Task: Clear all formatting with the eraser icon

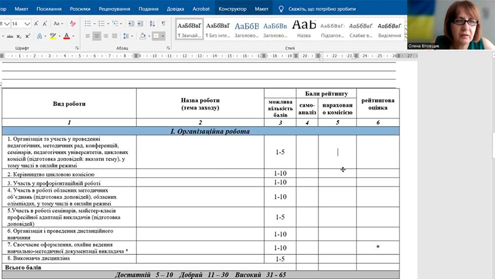Action: [x=73, y=24]
